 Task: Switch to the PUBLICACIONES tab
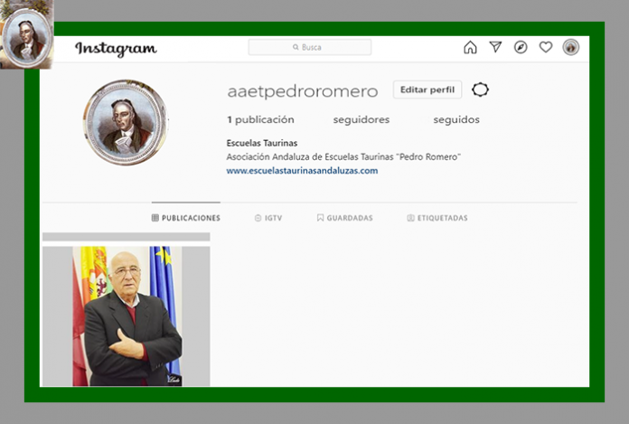186,218
